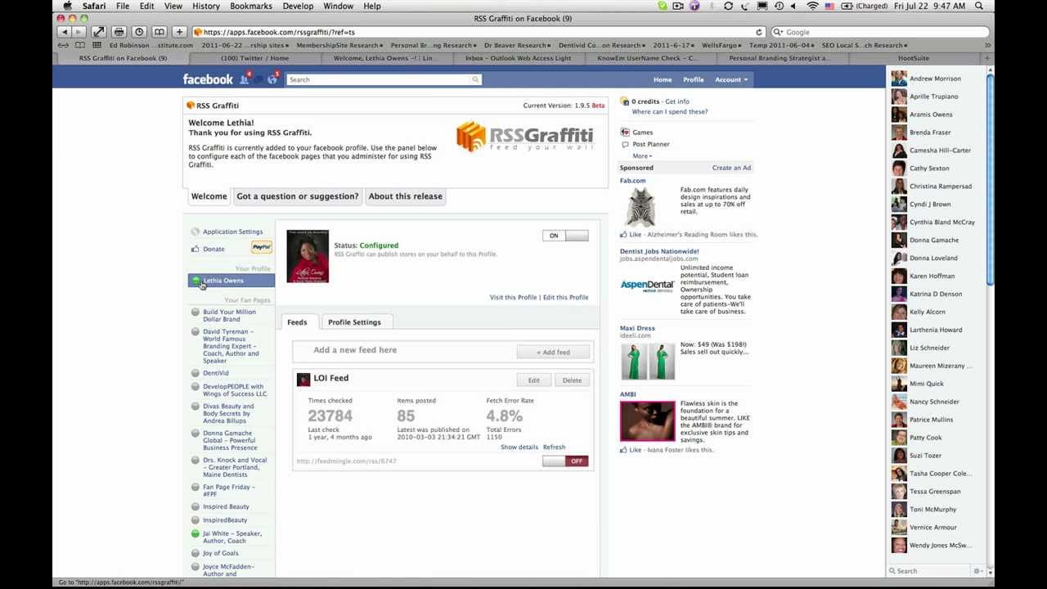Open the Wi-Fi status menu bar icon
This screenshot has height=589, width=1047.
coord(812,6)
